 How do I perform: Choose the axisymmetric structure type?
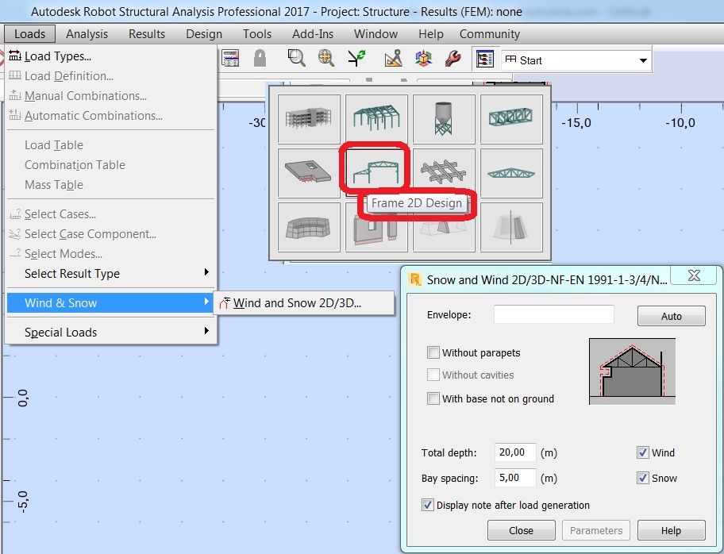coord(511,227)
